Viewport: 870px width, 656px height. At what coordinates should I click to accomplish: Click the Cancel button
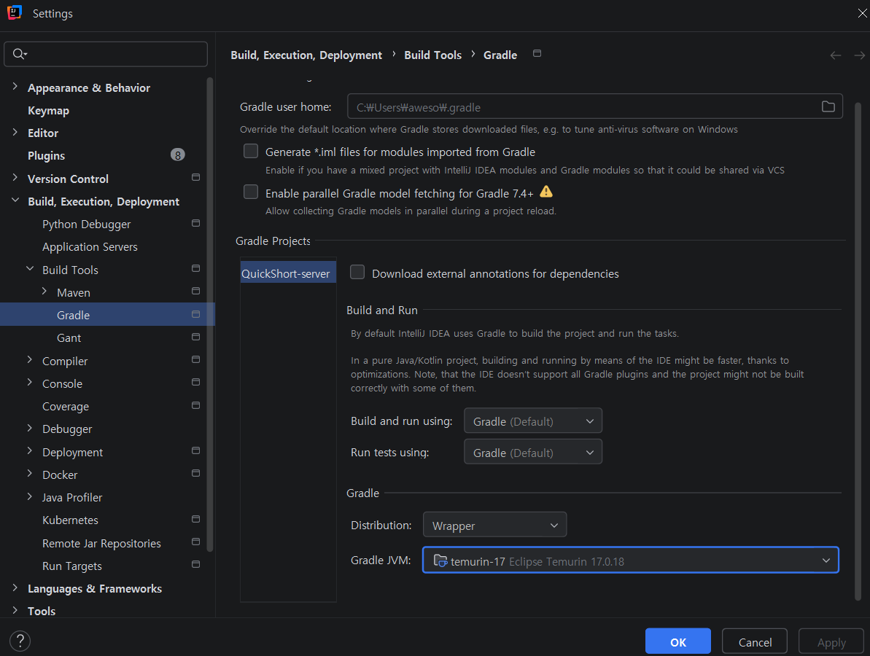[x=755, y=641]
